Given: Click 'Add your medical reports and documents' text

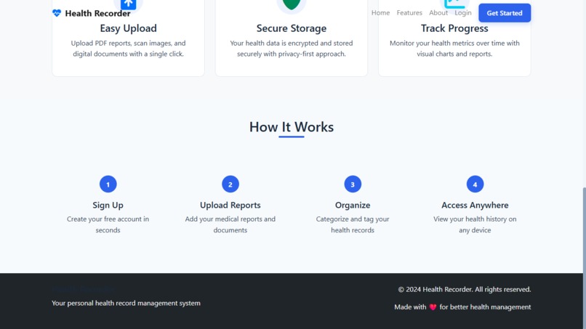Looking at the screenshot, I should point(230,224).
